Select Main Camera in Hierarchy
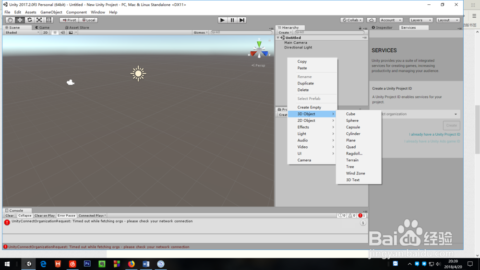The height and width of the screenshot is (270, 480). 295,43
